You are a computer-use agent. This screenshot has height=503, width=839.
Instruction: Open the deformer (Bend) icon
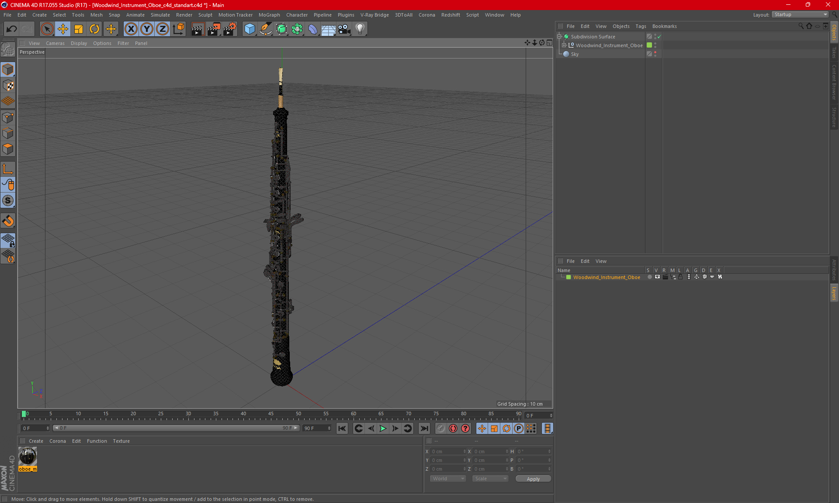(x=313, y=29)
